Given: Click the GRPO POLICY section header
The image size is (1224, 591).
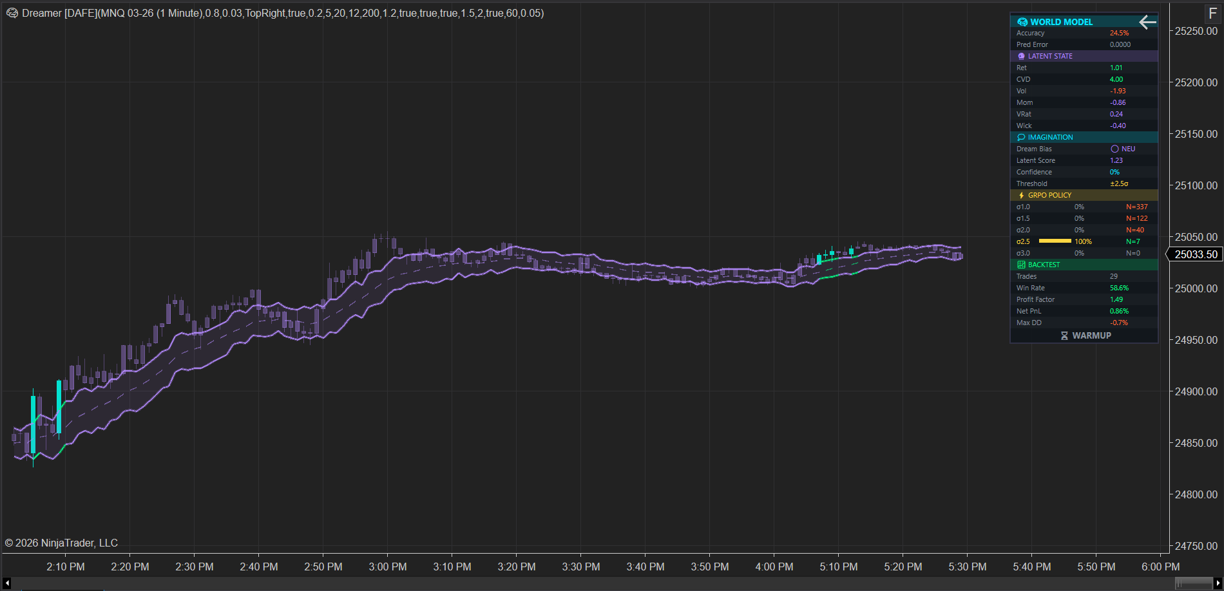Looking at the screenshot, I should (1084, 195).
